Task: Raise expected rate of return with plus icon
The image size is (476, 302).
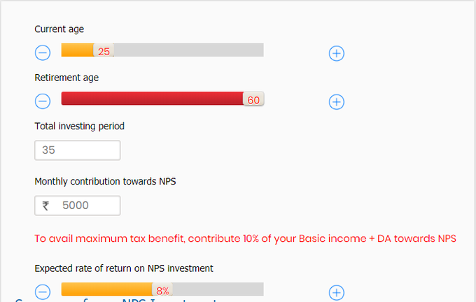Action: point(337,293)
